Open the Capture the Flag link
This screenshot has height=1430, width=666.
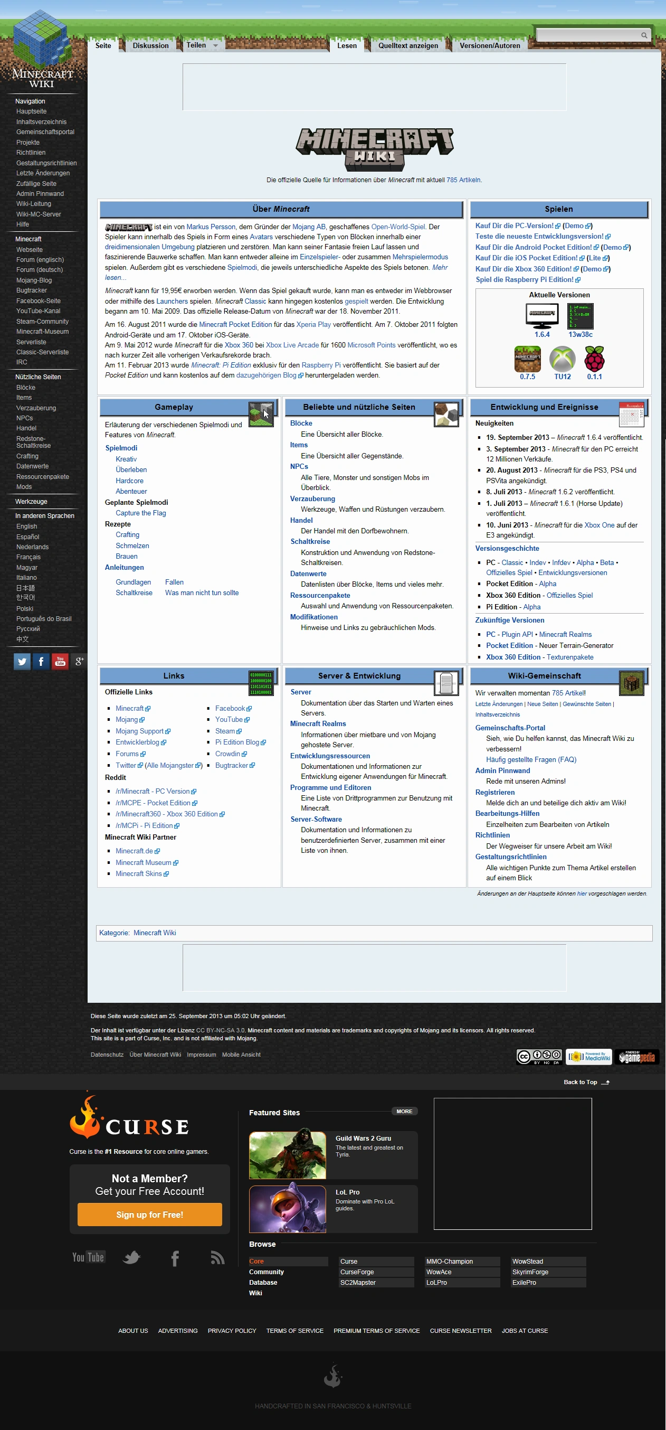coord(141,513)
